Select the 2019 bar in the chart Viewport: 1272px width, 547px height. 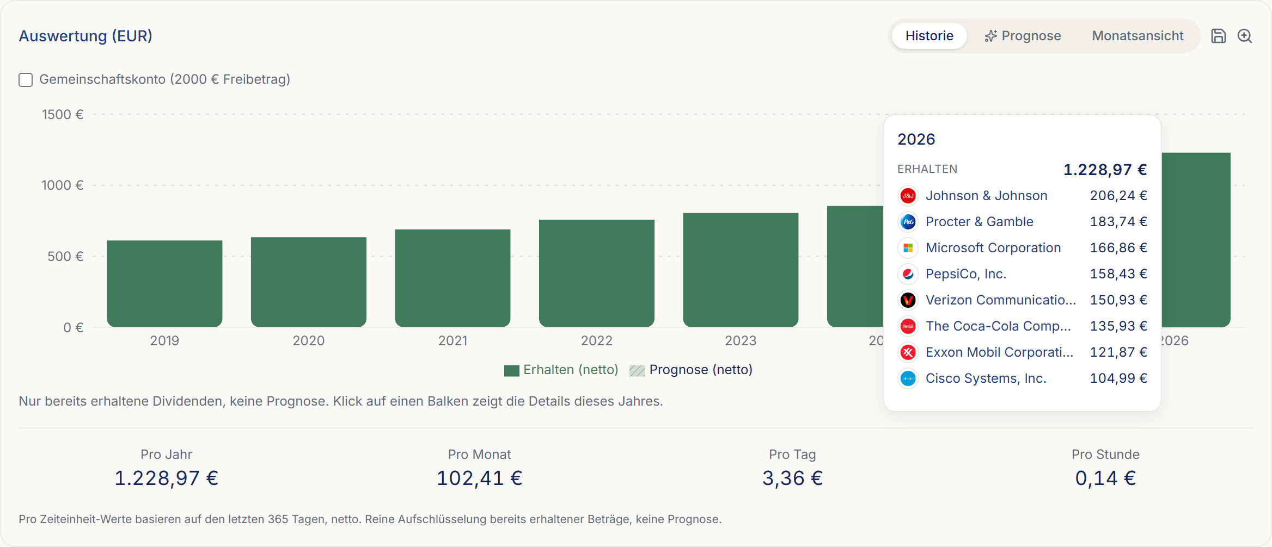[x=164, y=283]
